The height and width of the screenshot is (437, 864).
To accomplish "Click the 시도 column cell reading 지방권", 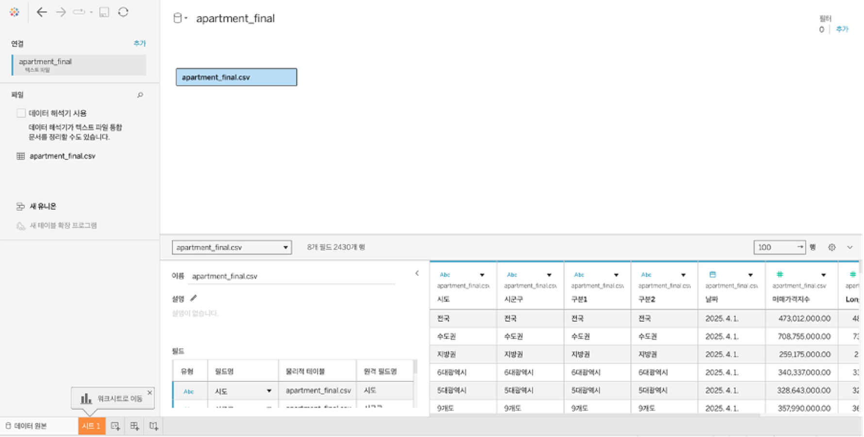I will (463, 354).
